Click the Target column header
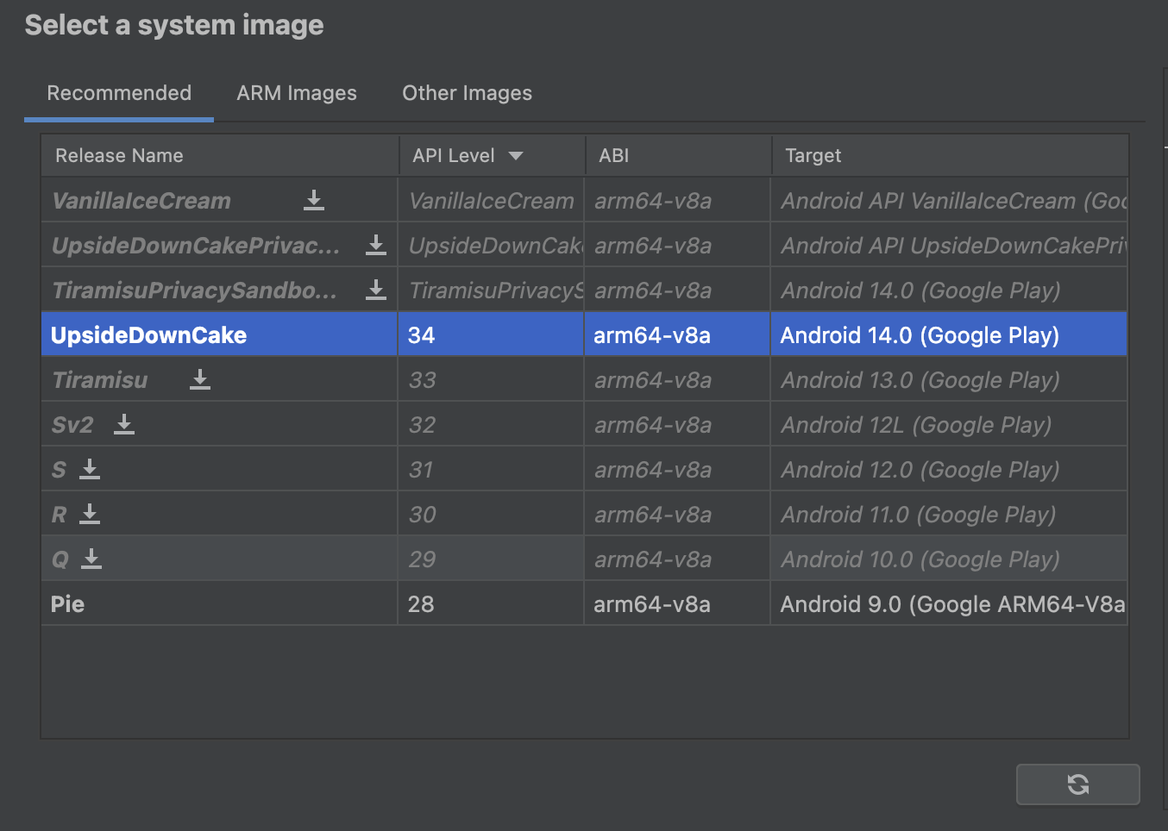1168x831 pixels. pos(950,156)
